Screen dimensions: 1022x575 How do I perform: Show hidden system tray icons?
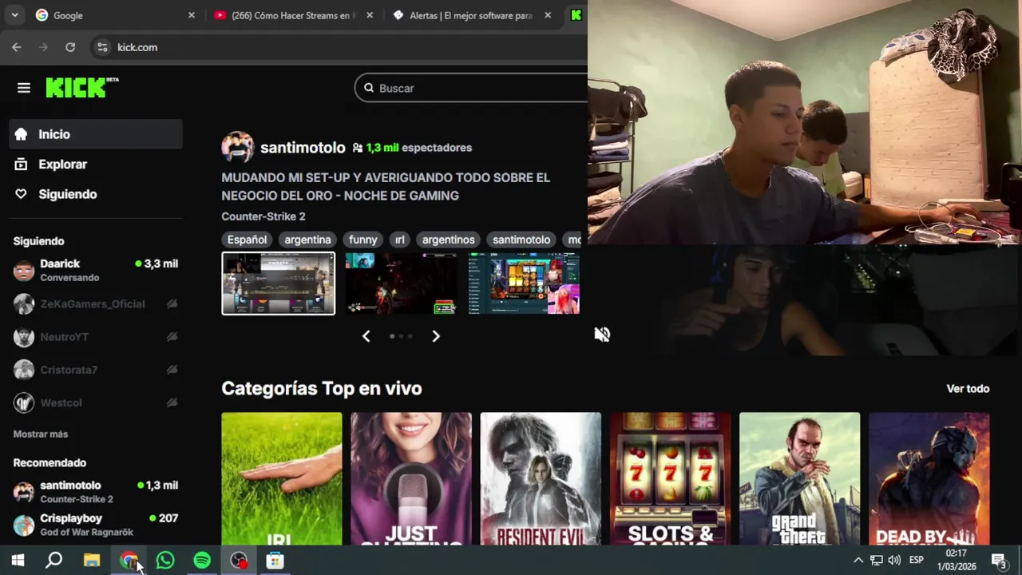(x=858, y=561)
